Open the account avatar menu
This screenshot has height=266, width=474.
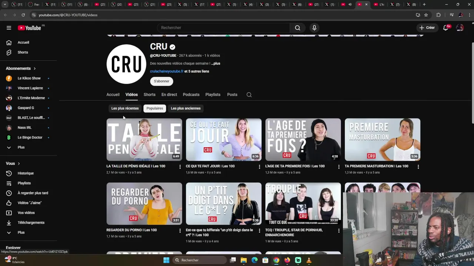pos(460,28)
